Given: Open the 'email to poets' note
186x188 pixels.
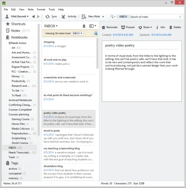Looking at the screenshot, I should 68,137.
